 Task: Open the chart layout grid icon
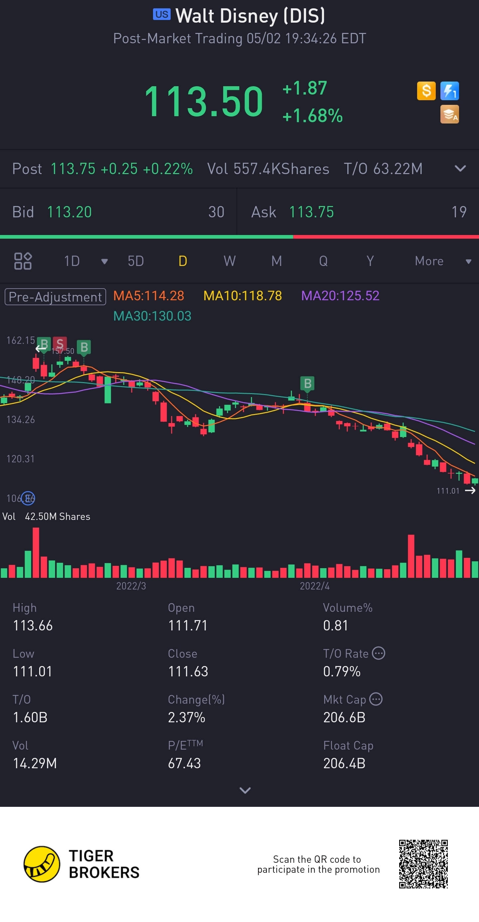(x=23, y=261)
